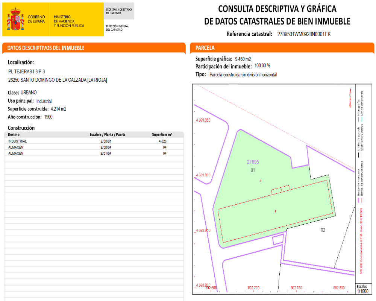
Task: Click the 'Escala: 1/1500' scale box
Action: [x=362, y=289]
